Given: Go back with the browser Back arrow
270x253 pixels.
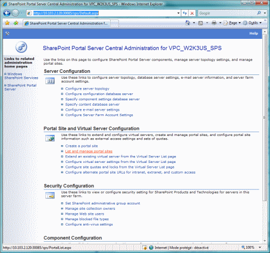Looking at the screenshot, I should click(7, 13).
